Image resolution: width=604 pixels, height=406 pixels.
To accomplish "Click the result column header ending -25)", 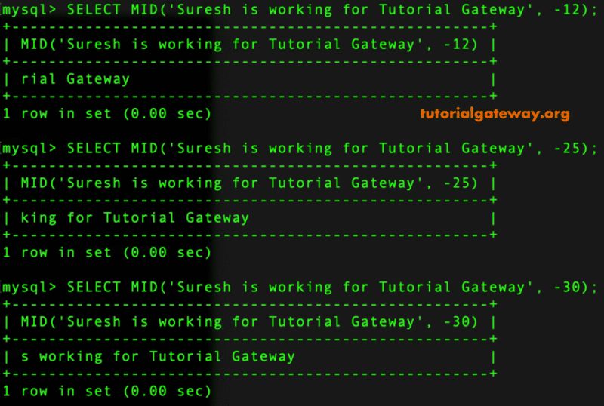I will tap(249, 183).
